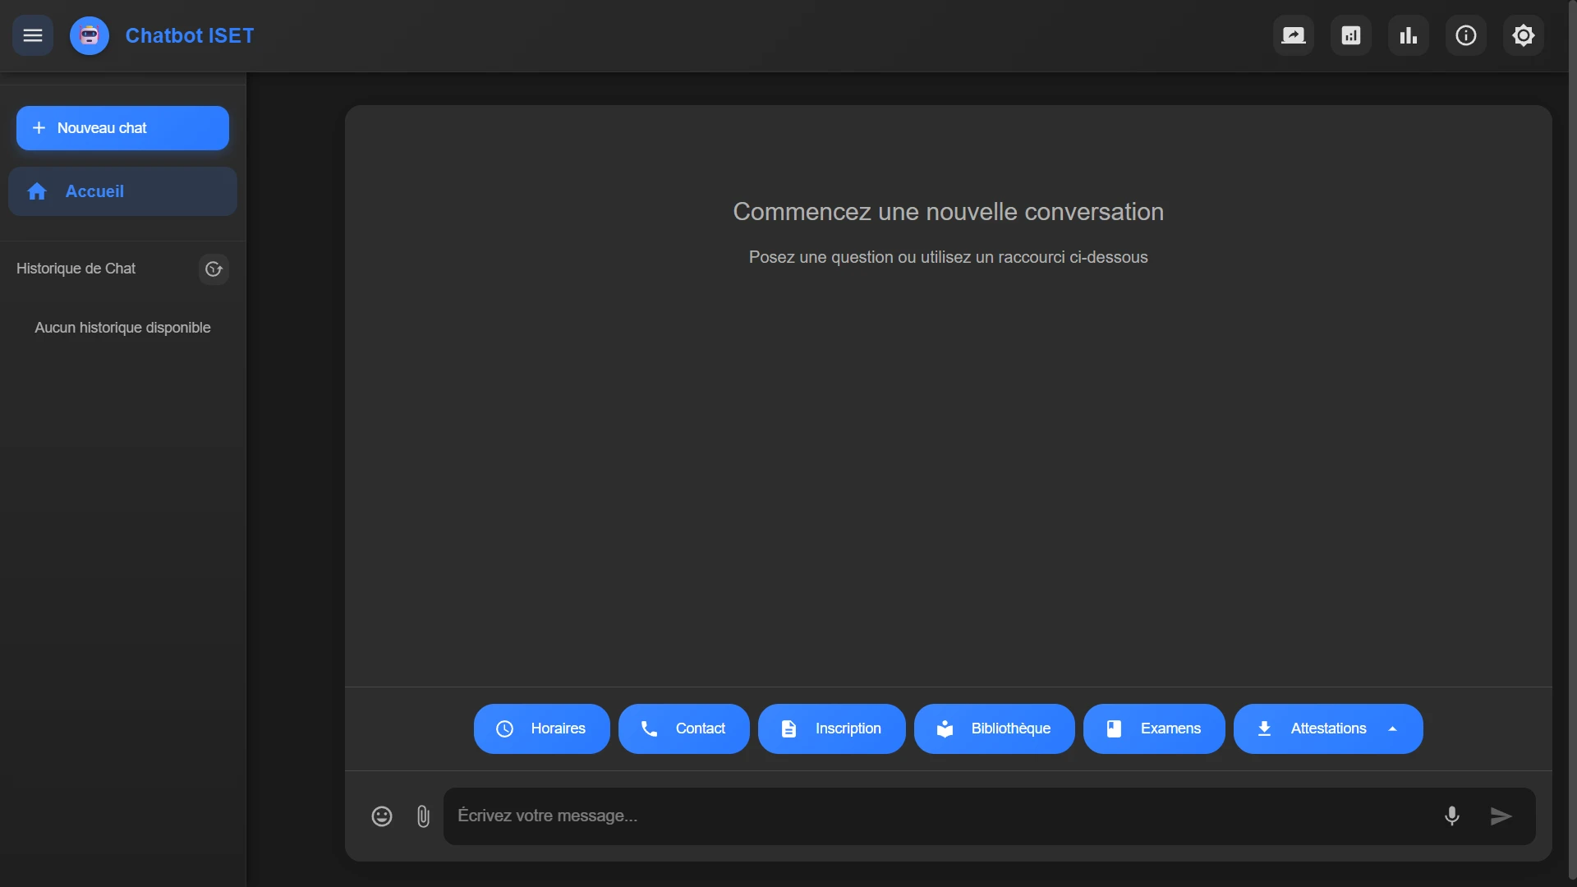Select the Accueil sidebar entry

pos(122,191)
